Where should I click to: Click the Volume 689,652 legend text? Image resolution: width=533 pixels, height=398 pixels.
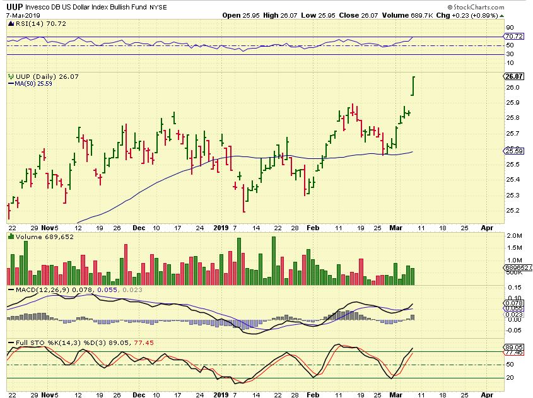(x=45, y=237)
